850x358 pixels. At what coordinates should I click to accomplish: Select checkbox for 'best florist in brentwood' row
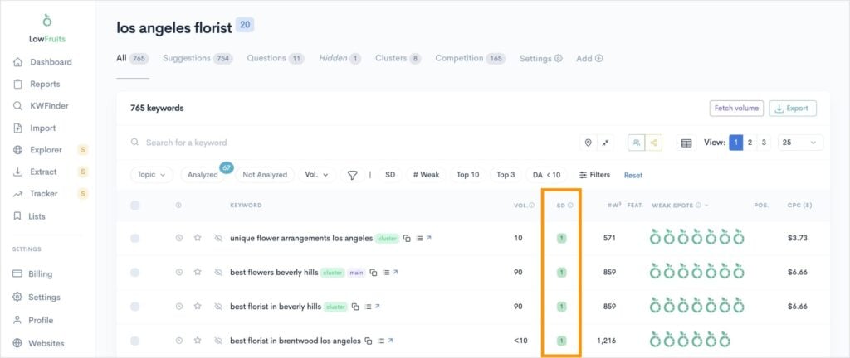(135, 341)
